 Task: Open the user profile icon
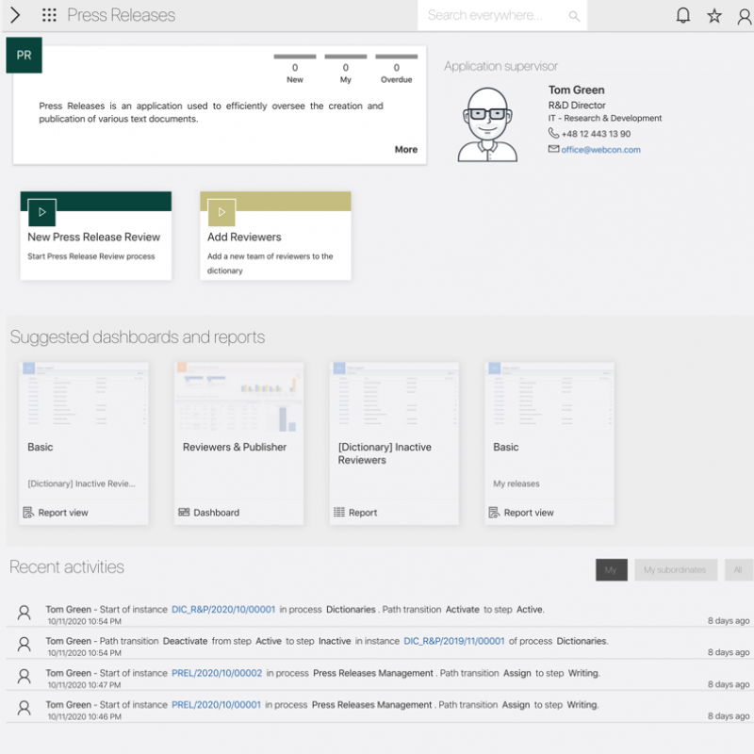[x=745, y=15]
